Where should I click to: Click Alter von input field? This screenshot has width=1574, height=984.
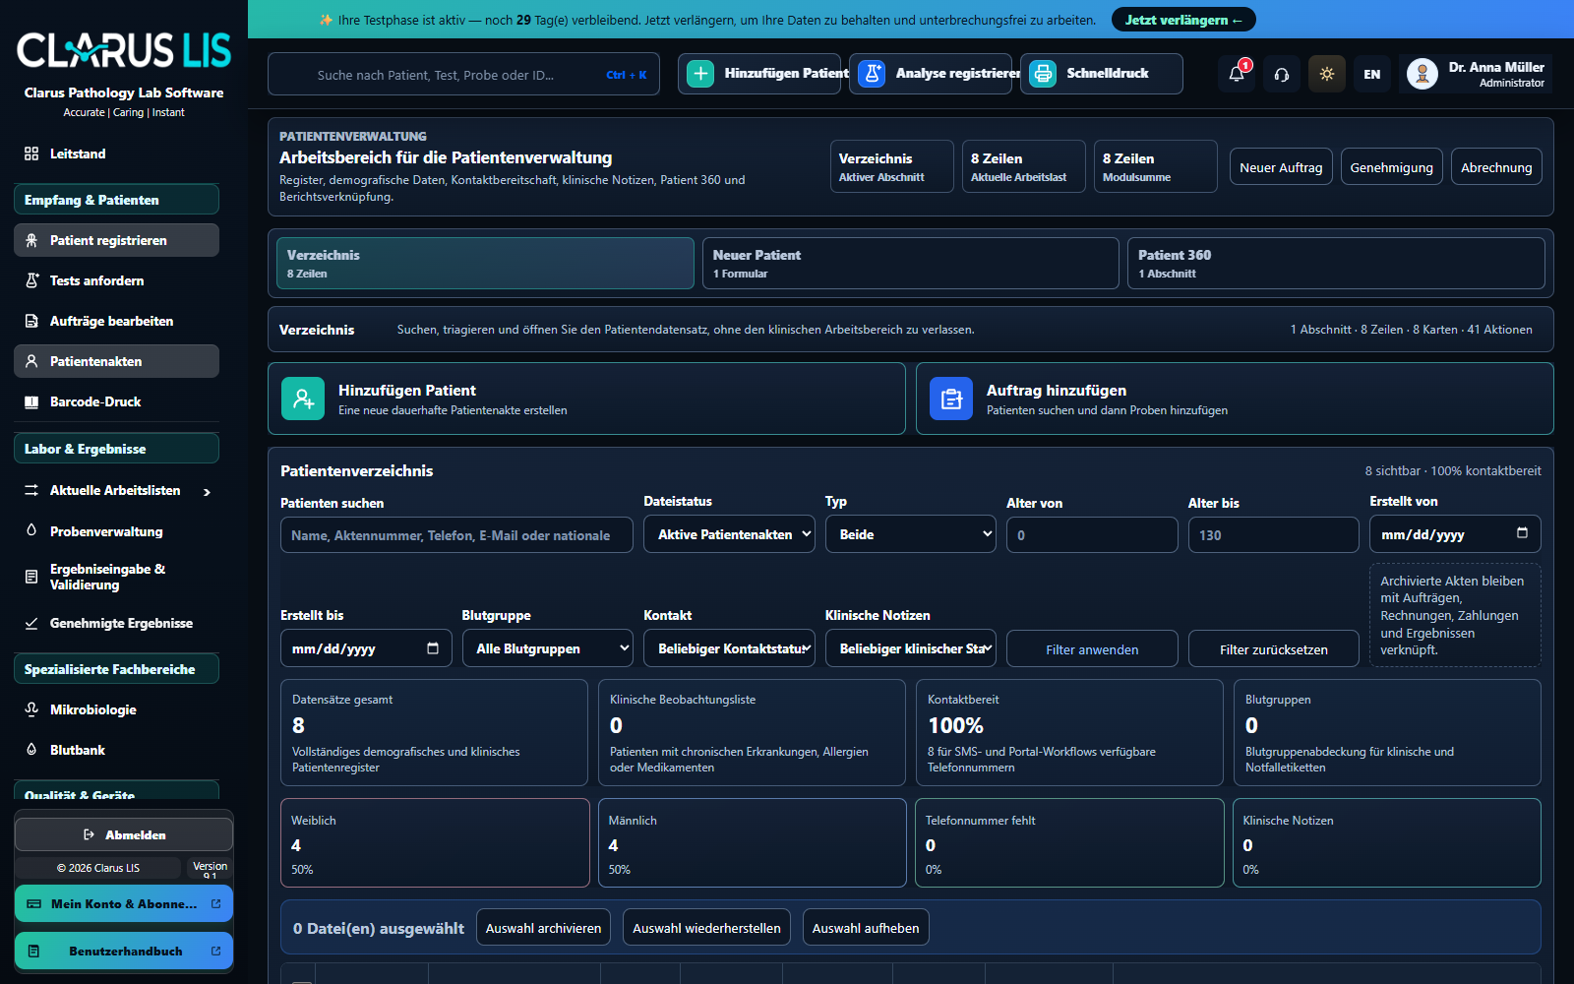click(x=1092, y=535)
